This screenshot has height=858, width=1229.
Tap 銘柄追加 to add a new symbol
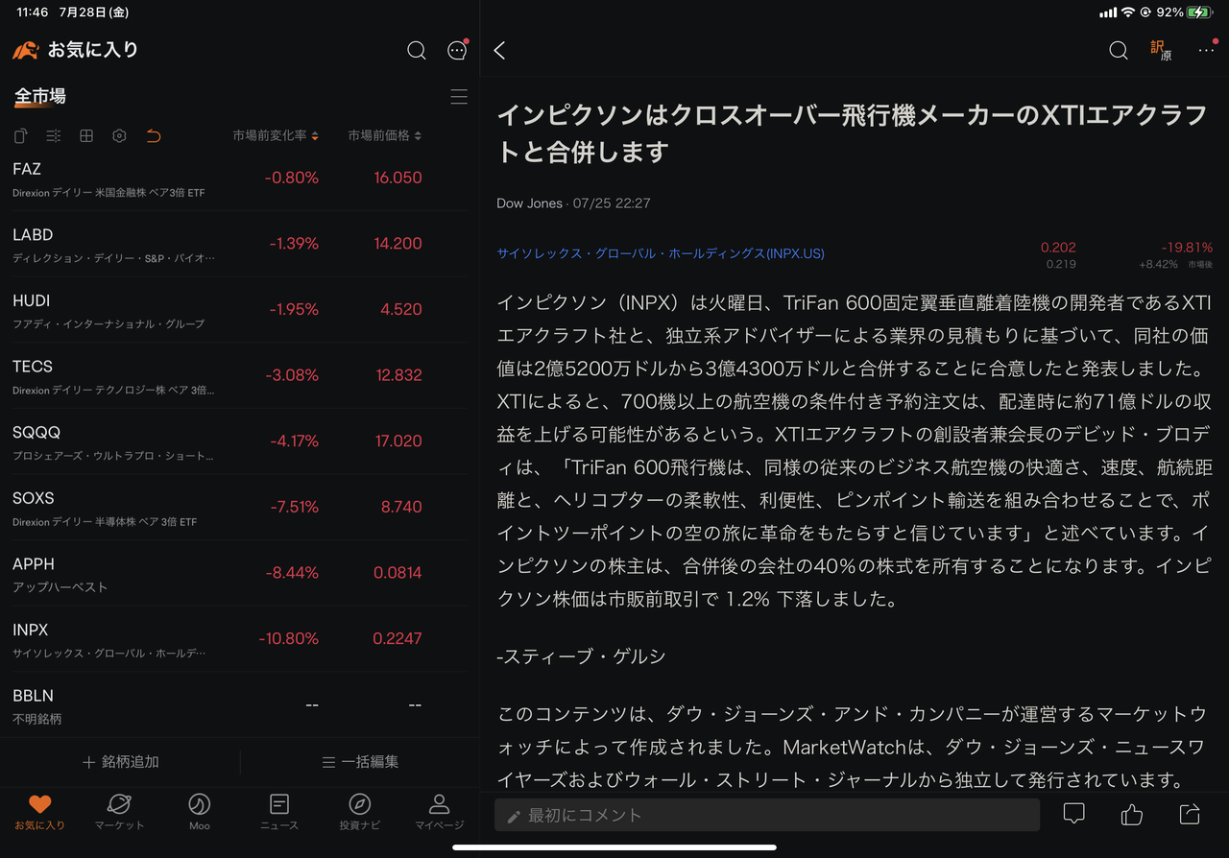coord(119,760)
